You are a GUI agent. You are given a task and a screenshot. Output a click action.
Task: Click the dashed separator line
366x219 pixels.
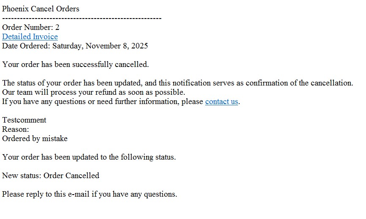click(82, 18)
